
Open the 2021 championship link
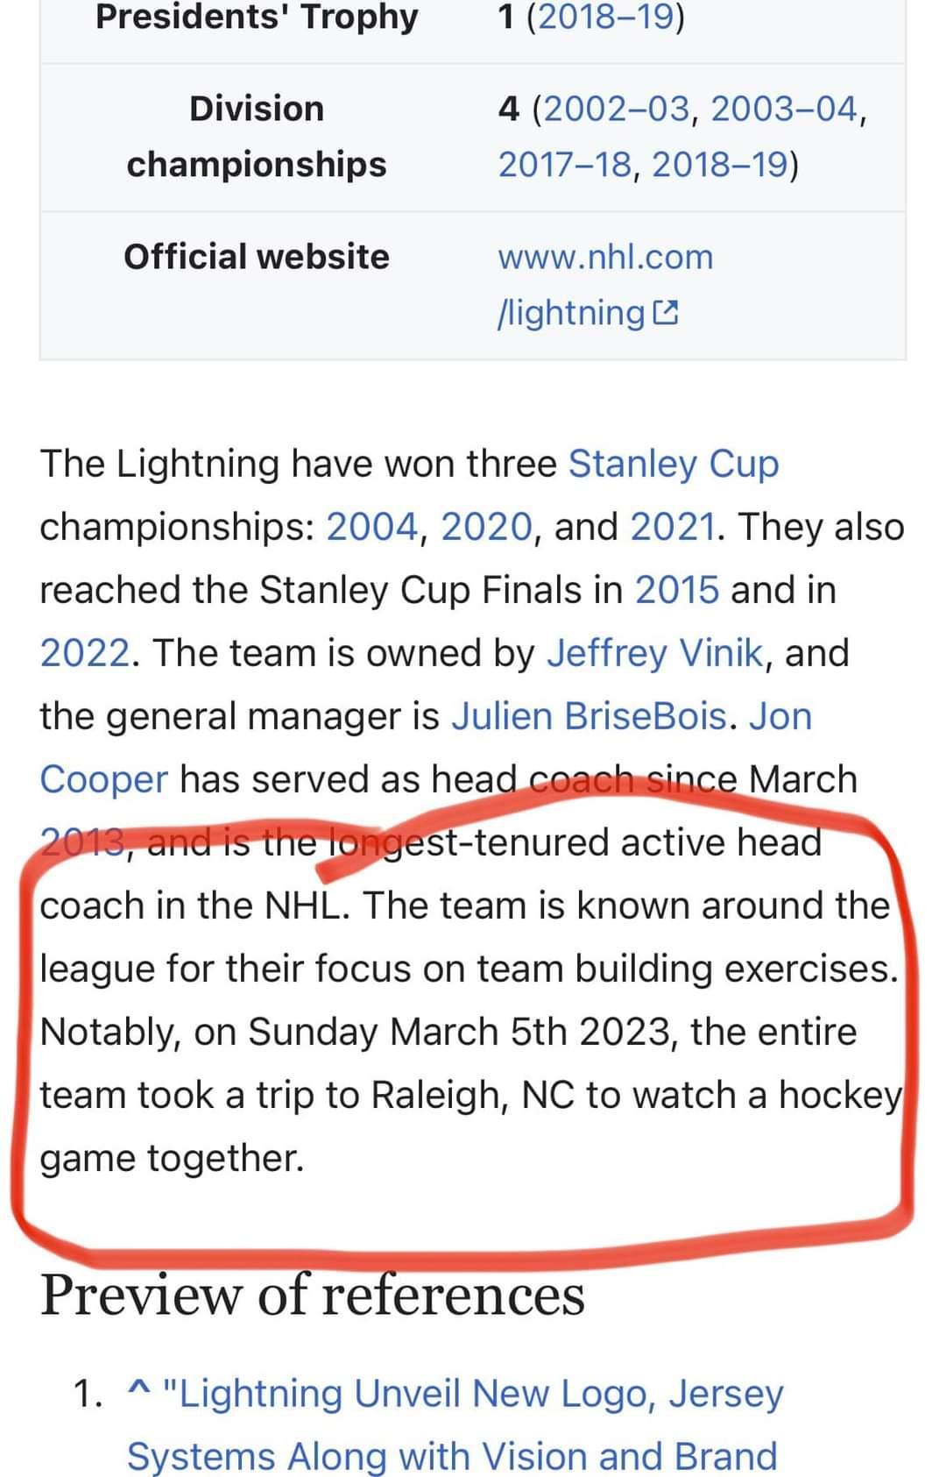(673, 527)
